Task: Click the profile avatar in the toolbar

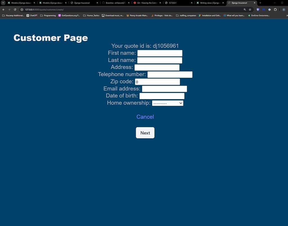Action: 283,9
